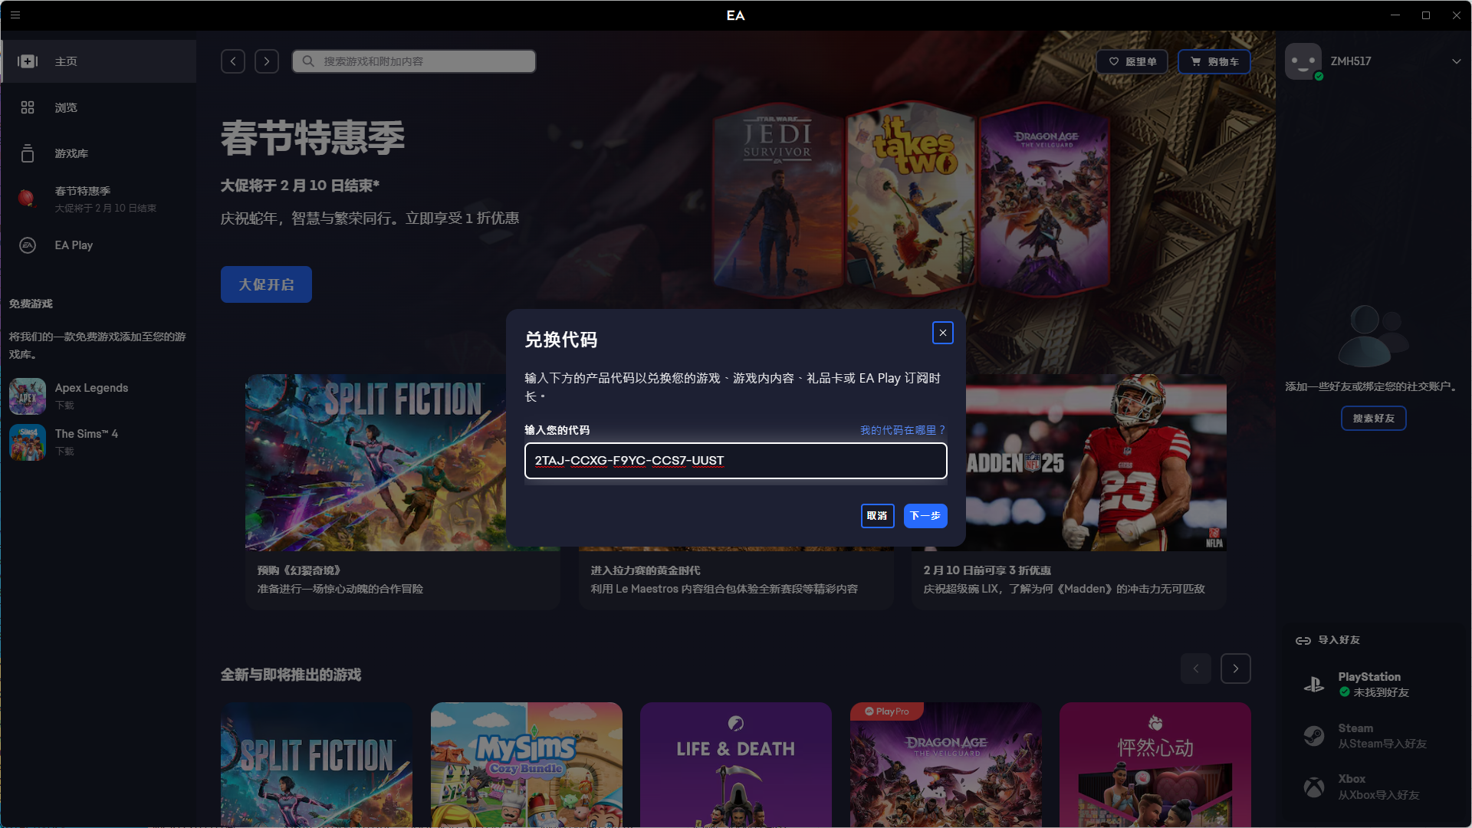Open the hamburger menu icon

(15, 15)
